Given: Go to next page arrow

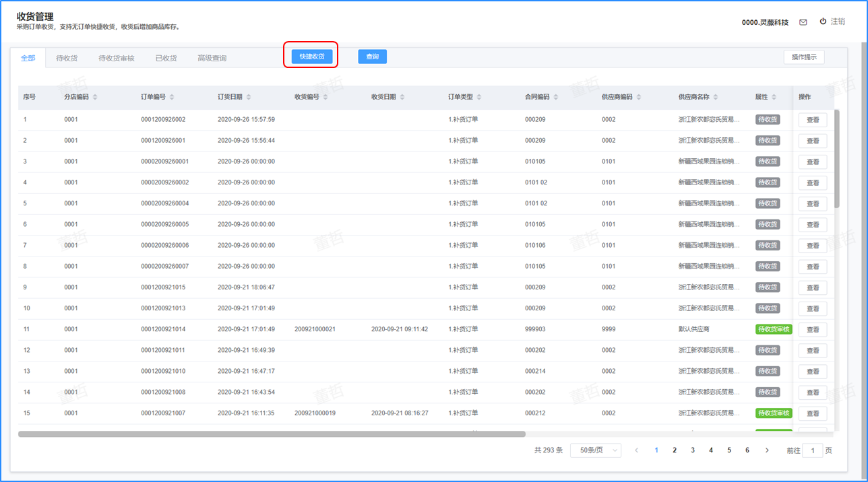Looking at the screenshot, I should pos(767,450).
